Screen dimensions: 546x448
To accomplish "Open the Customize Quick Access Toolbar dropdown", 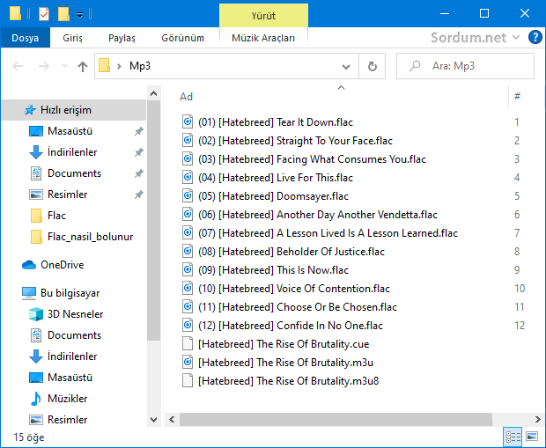I will [x=80, y=15].
